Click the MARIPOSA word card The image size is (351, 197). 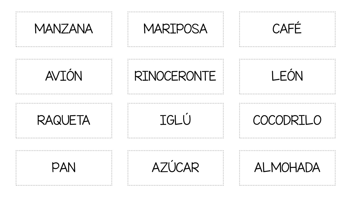tap(175, 29)
